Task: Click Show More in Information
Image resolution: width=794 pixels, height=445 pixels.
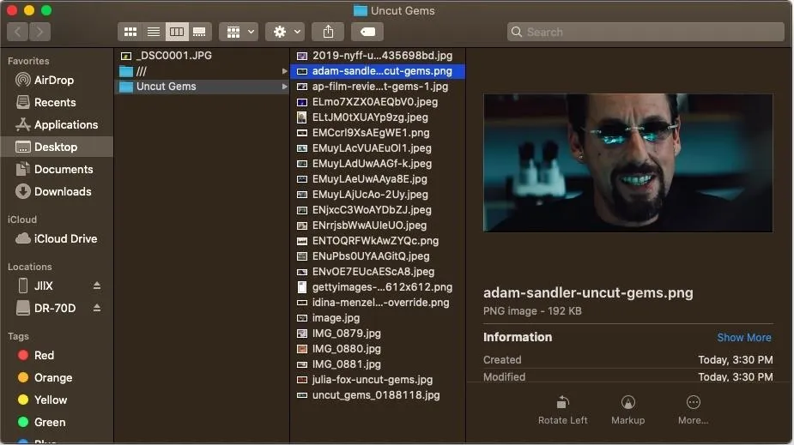Action: [x=744, y=337]
